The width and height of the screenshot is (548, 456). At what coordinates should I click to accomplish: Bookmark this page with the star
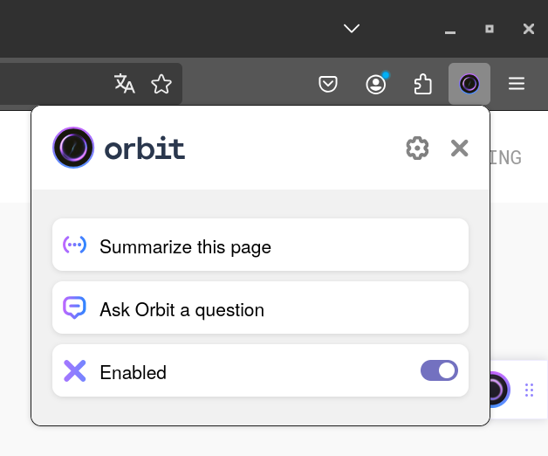pyautogui.click(x=161, y=84)
